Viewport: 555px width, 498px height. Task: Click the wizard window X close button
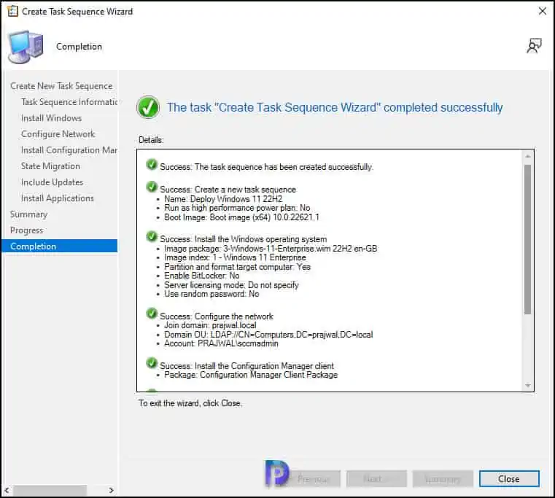point(543,12)
